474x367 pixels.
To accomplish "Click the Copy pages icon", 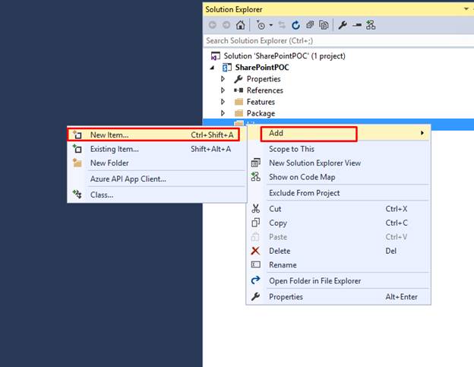I will click(256, 223).
